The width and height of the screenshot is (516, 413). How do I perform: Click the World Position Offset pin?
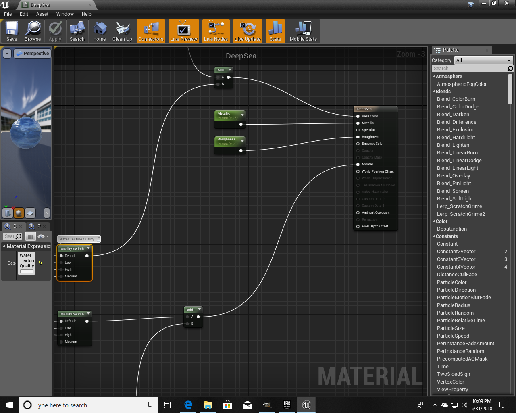point(358,171)
